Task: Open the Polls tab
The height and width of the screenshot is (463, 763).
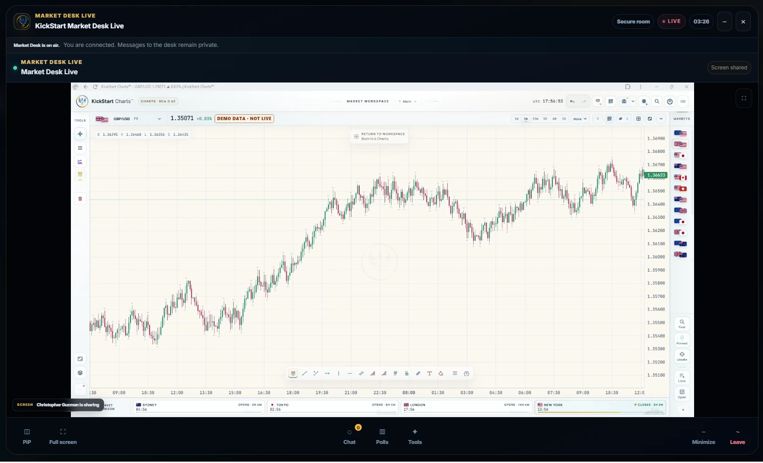Action: [382, 436]
